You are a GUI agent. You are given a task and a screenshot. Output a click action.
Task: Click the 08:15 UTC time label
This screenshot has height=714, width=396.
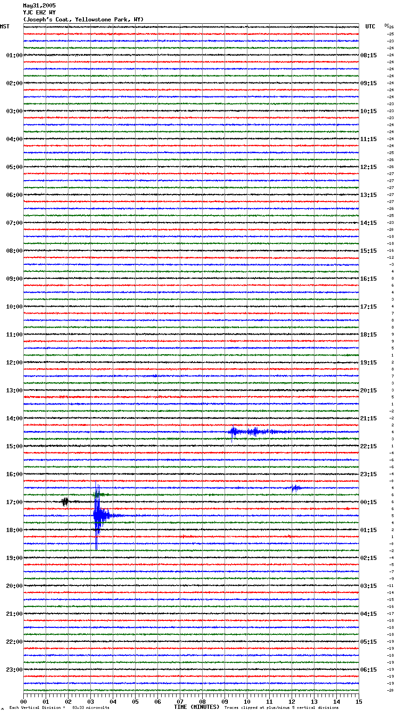click(369, 55)
